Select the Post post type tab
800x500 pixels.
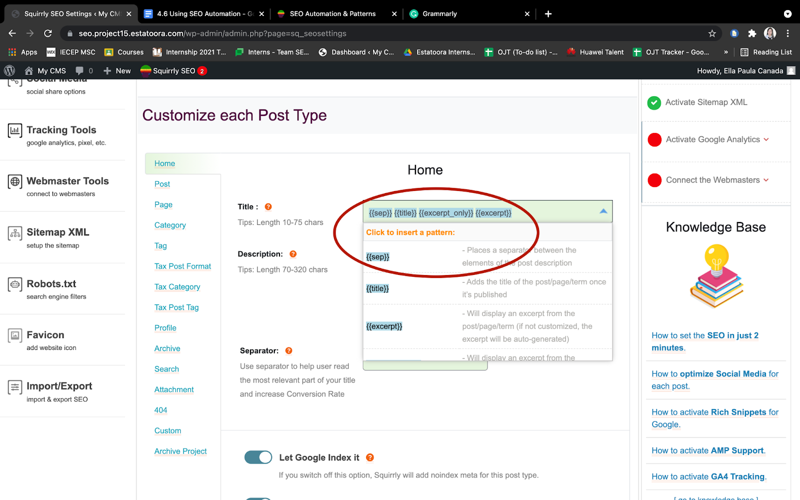coord(162,184)
